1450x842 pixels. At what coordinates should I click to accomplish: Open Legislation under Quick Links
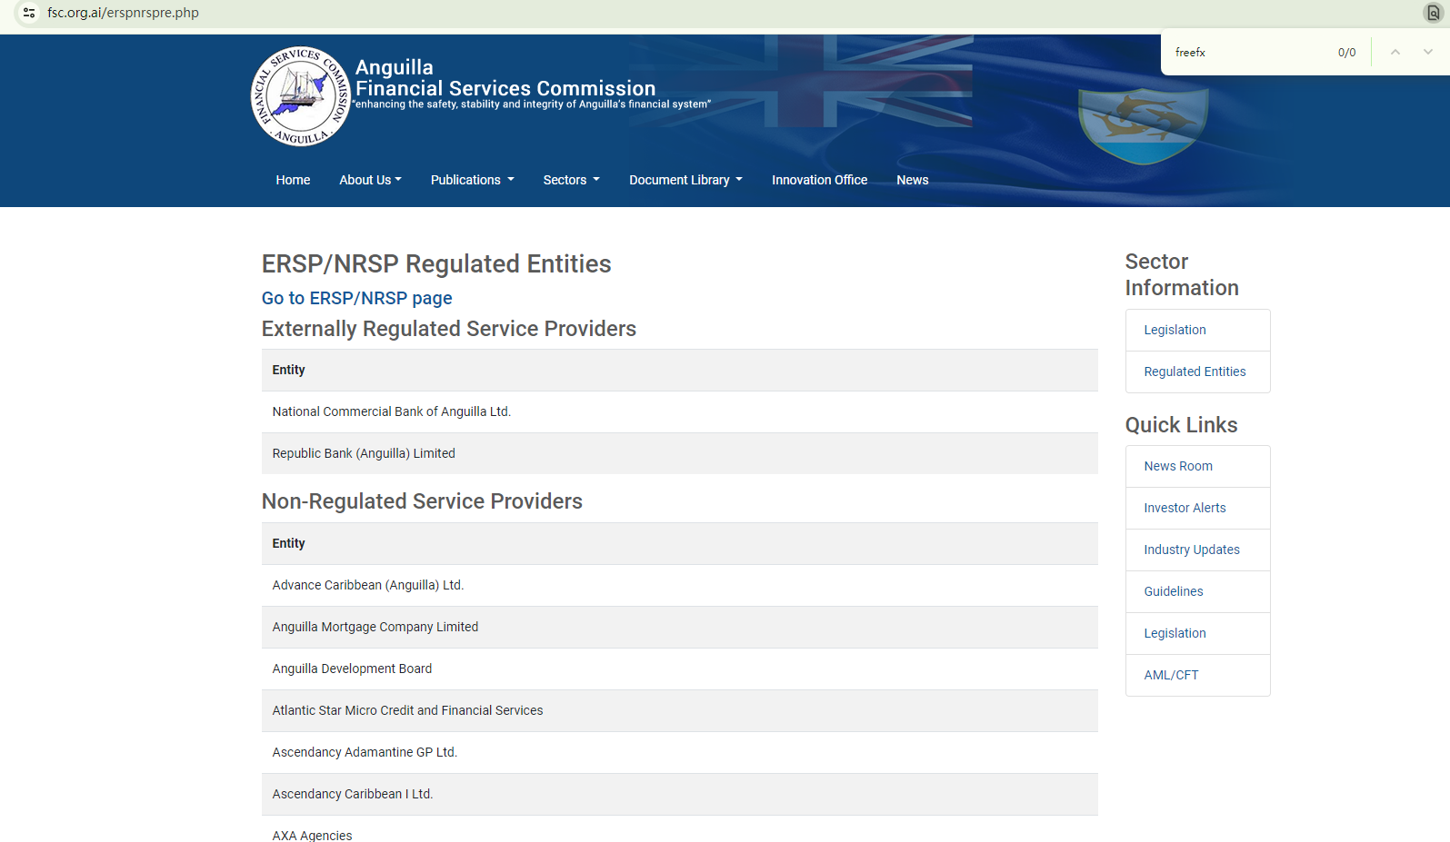point(1197,633)
